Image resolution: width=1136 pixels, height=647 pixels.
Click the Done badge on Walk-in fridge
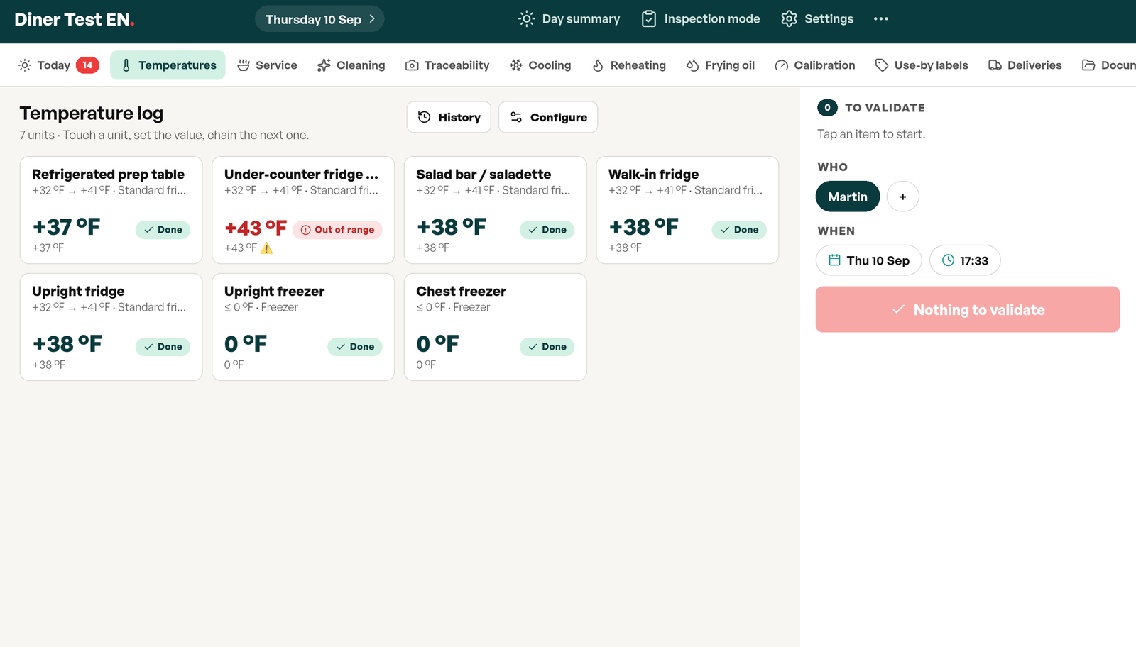pyautogui.click(x=739, y=230)
